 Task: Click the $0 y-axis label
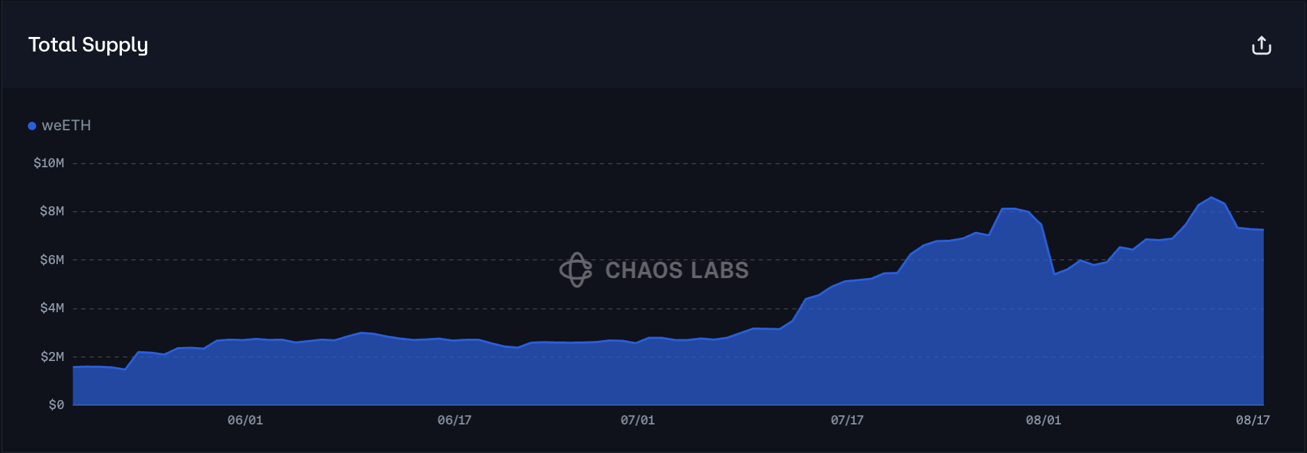[56, 405]
